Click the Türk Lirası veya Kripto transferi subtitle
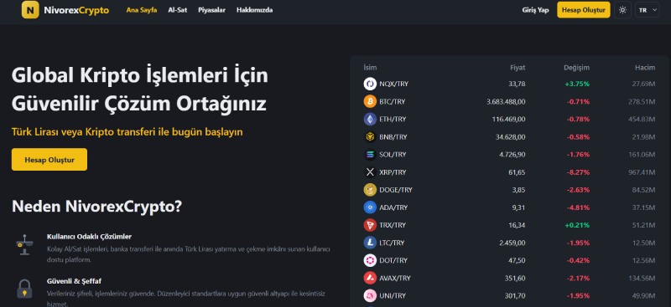This screenshot has height=307, width=671. pos(127,132)
